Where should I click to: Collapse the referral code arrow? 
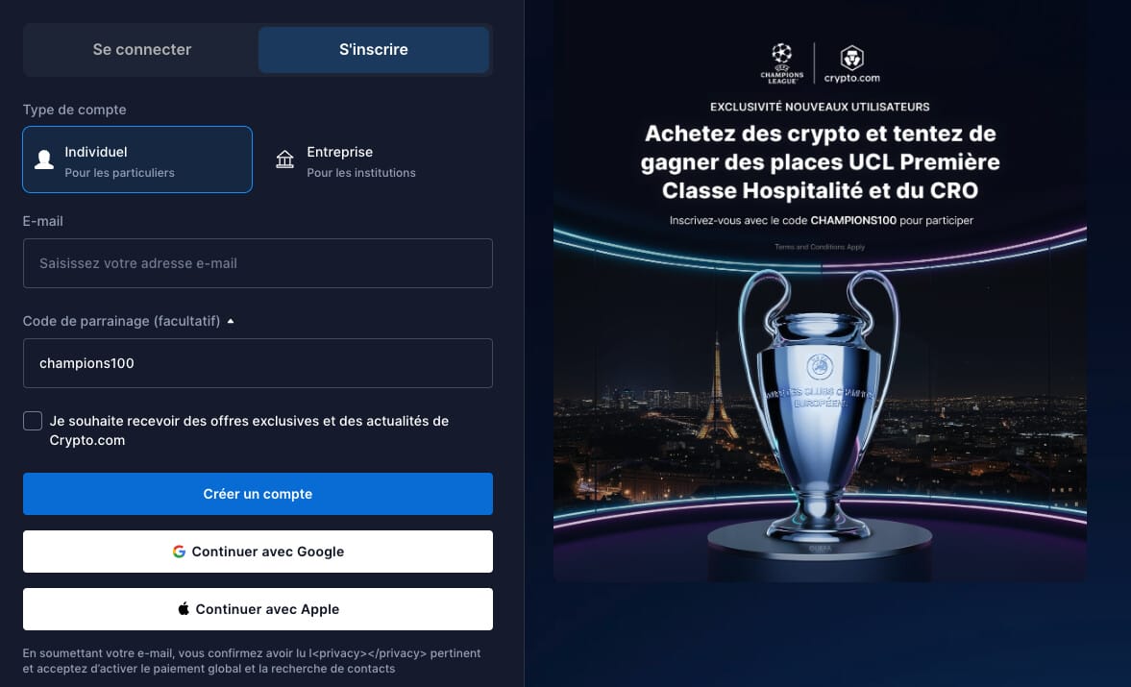(231, 322)
